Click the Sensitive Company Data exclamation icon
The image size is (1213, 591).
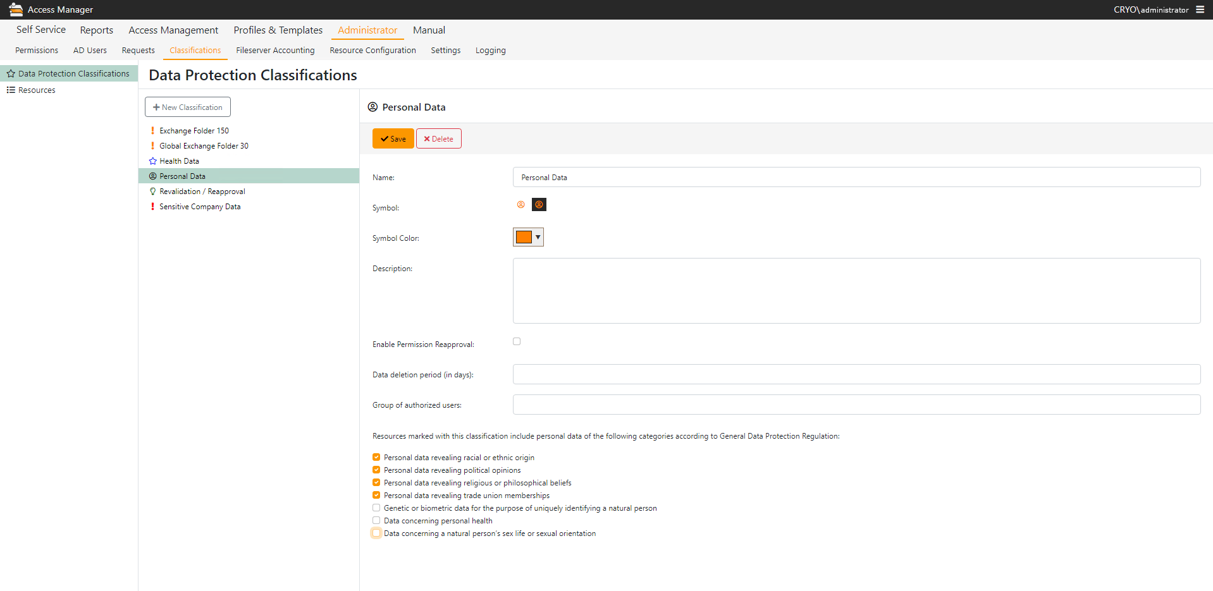[x=152, y=207]
